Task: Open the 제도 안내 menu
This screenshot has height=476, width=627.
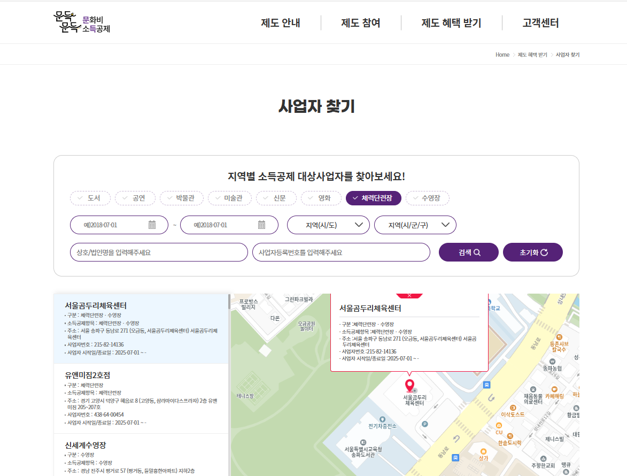Action: tap(281, 23)
